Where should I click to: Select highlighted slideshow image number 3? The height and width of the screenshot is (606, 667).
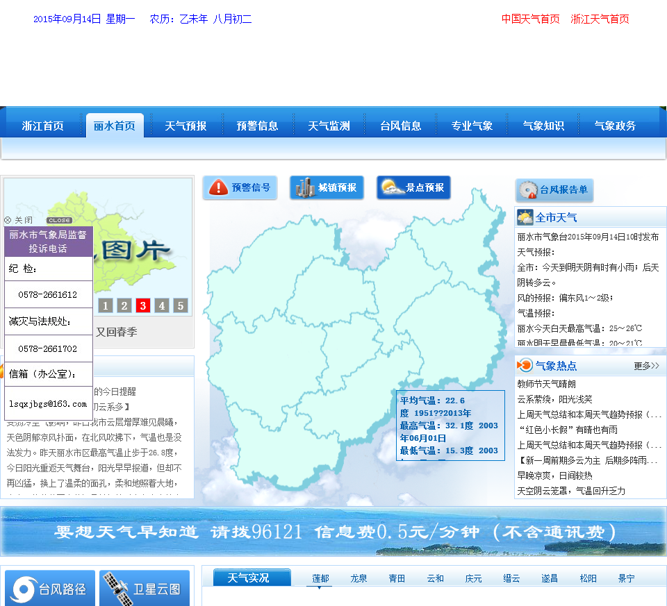click(143, 305)
